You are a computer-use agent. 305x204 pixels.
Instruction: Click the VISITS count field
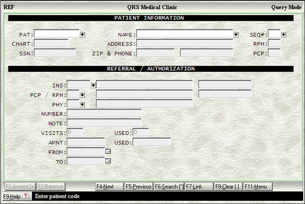click(x=75, y=132)
